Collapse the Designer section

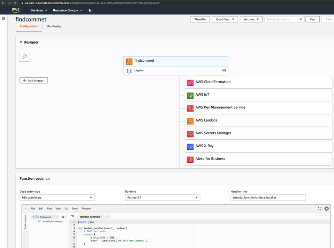(21, 42)
